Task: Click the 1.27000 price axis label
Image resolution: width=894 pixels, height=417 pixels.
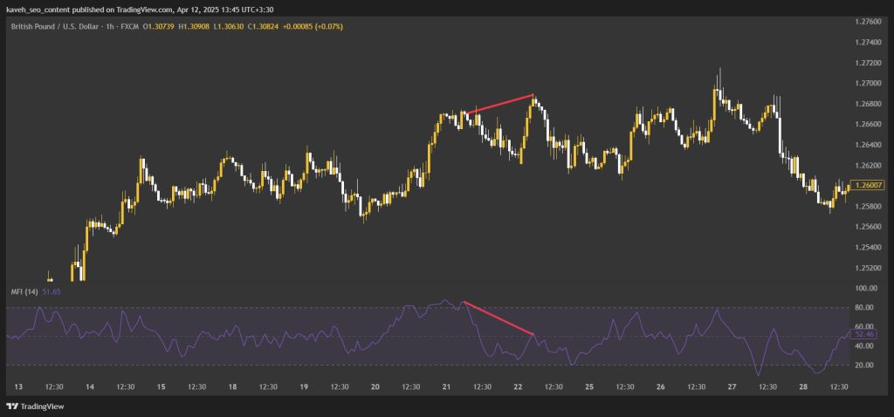Action: click(867, 83)
